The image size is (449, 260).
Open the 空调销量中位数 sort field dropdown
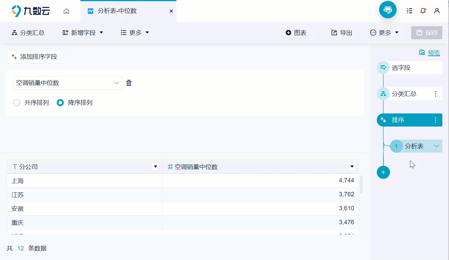[68, 83]
